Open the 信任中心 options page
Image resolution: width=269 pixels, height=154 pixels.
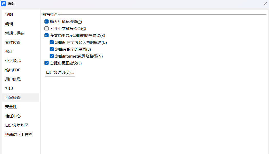pos(13,116)
